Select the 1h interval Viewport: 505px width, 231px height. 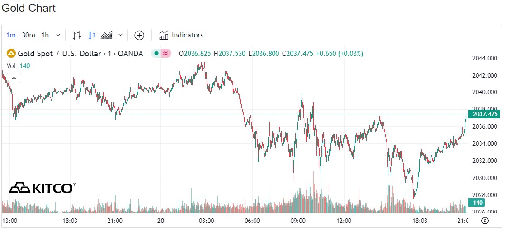(x=45, y=35)
